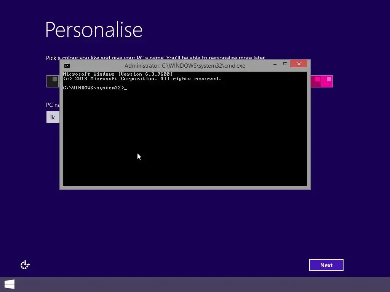390x292 pixels.
Task: Click the cmd.exe title bar text
Action: (185, 66)
